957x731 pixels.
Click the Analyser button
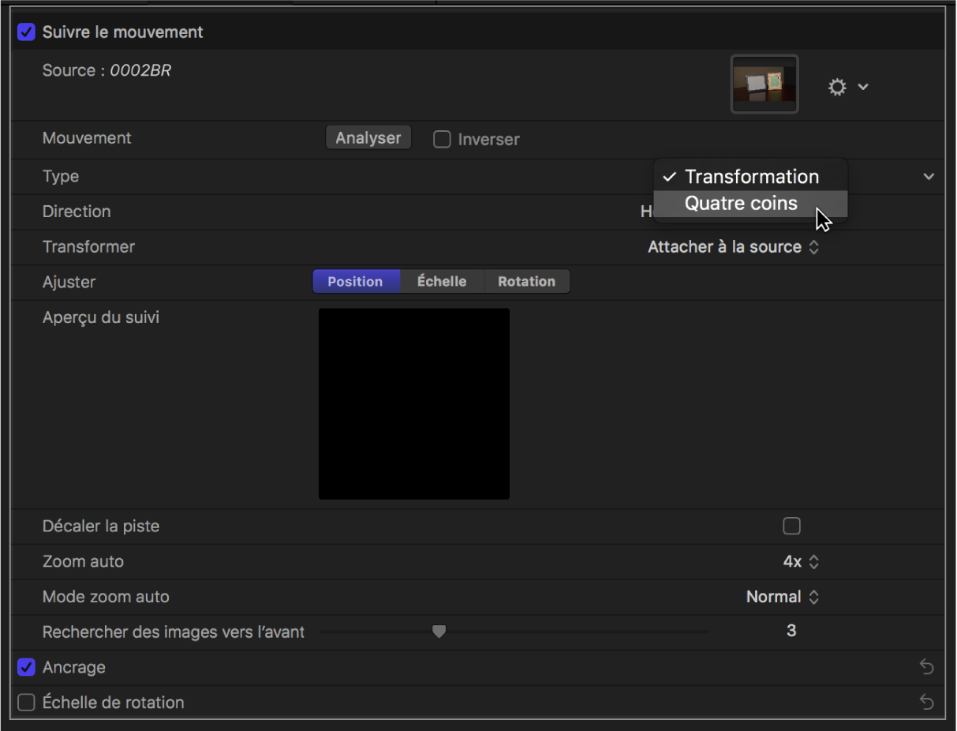point(368,138)
